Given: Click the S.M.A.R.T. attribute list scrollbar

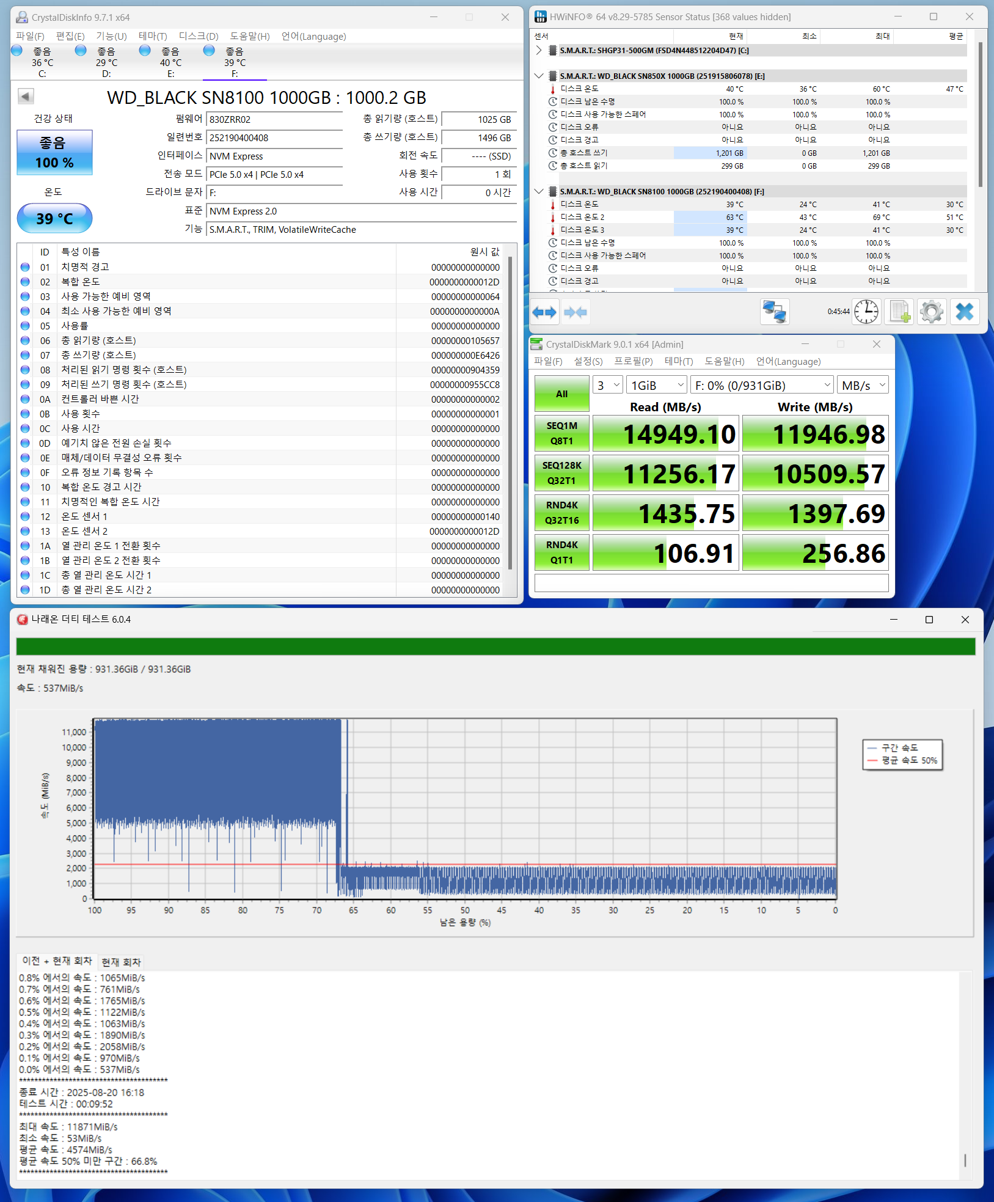Looking at the screenshot, I should [510, 416].
